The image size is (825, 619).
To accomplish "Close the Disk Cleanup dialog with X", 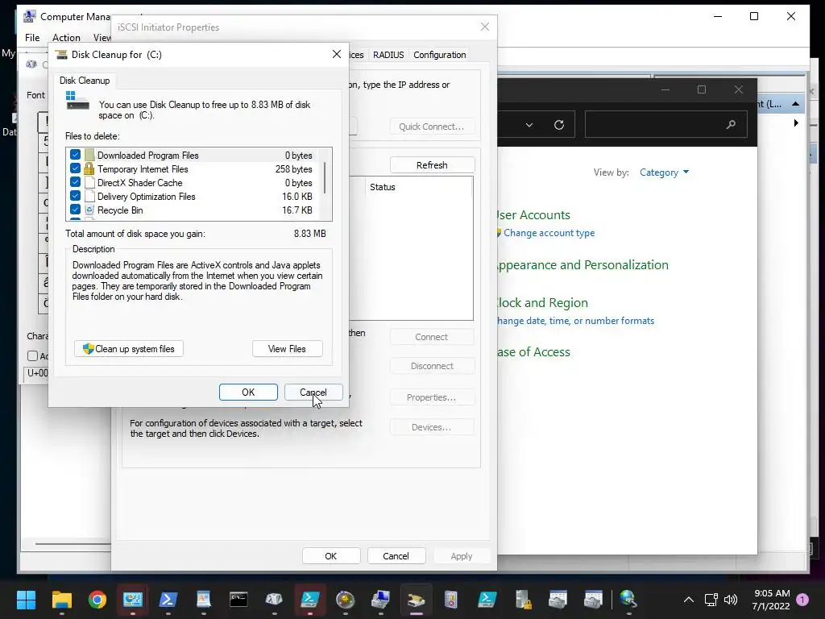I will point(337,54).
